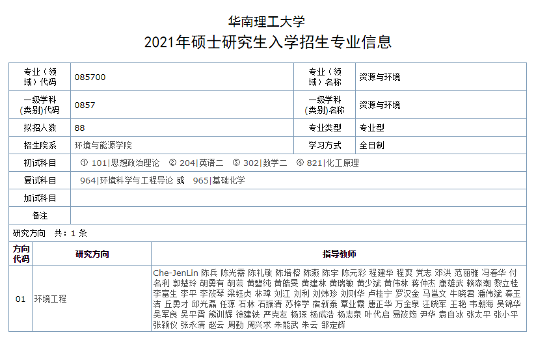Click 资源与环境 in the 一级学科名称 row
The width and height of the screenshot is (536, 339).
coord(379,105)
